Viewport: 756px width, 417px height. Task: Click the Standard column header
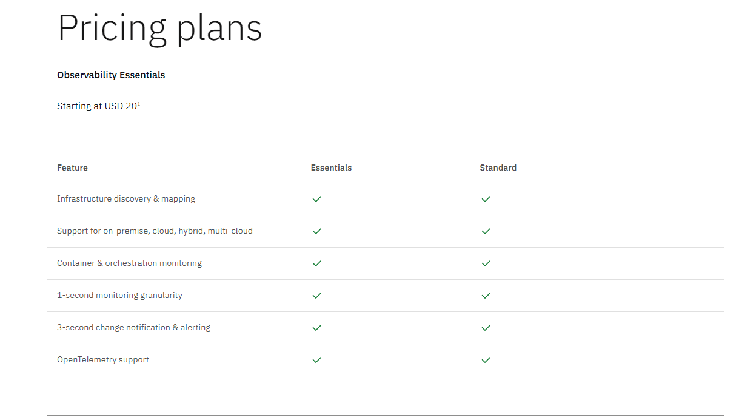(x=498, y=168)
